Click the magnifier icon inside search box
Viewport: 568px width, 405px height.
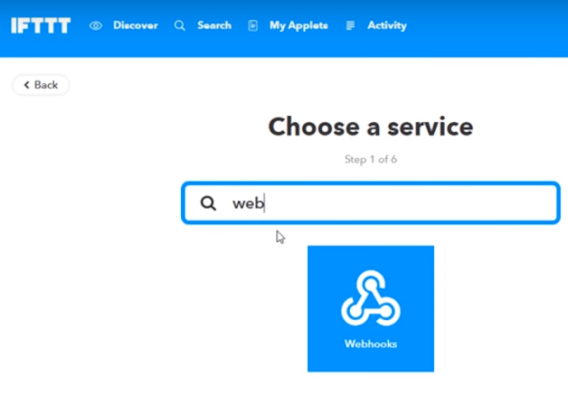[209, 203]
